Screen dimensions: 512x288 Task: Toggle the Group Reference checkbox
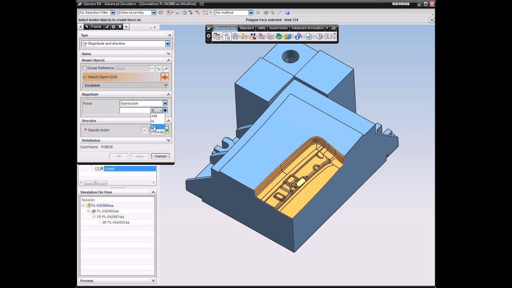click(85, 68)
